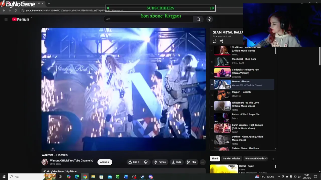
Task: Open OBS Studio from the taskbar
Action: coord(134,177)
